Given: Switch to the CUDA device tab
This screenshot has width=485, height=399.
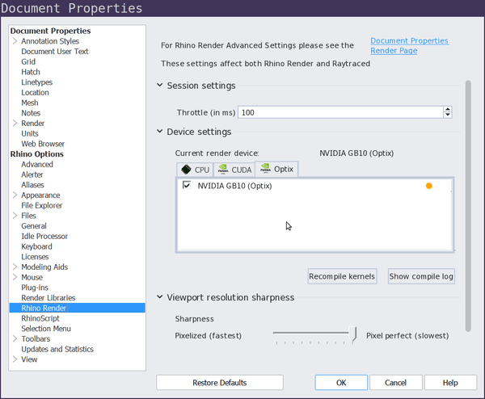Looking at the screenshot, I should 234,170.
